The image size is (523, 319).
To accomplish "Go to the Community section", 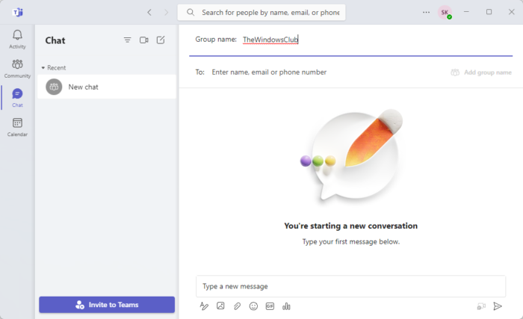I will (x=17, y=69).
